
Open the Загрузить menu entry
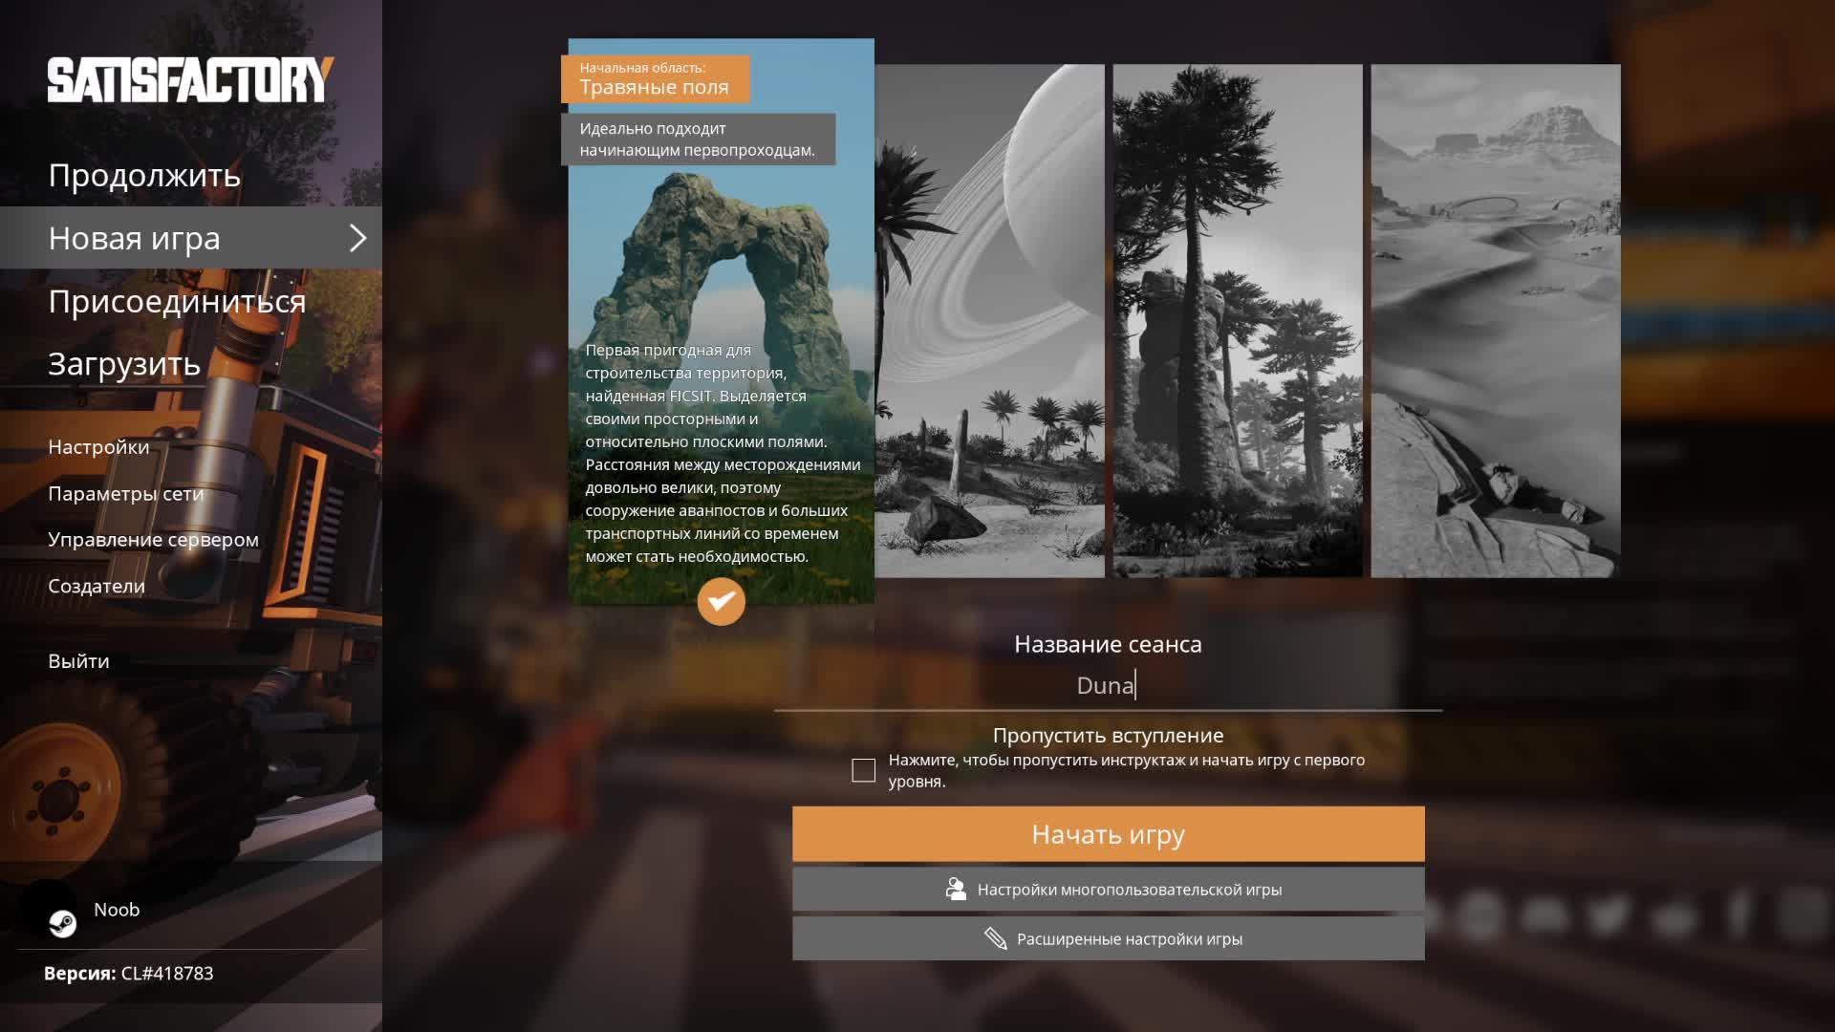tap(124, 364)
